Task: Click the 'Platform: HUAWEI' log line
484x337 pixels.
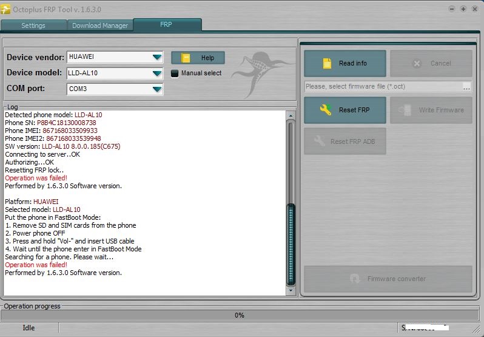Action: (x=32, y=202)
